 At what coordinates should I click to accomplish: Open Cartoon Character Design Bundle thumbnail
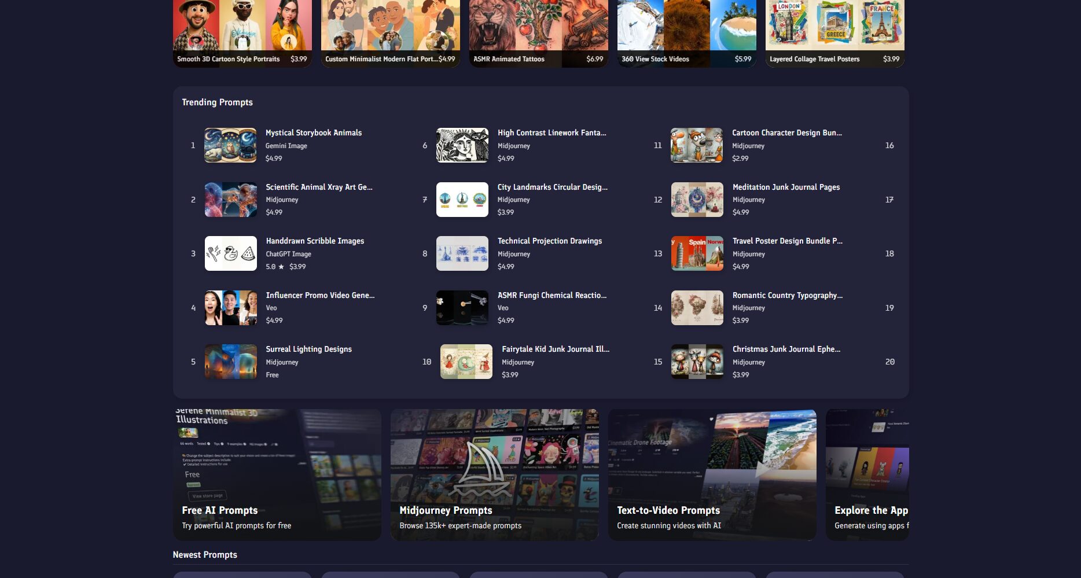pyautogui.click(x=697, y=145)
